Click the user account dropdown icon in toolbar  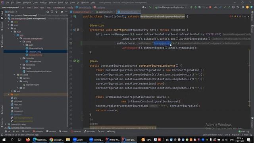pos(144,7)
